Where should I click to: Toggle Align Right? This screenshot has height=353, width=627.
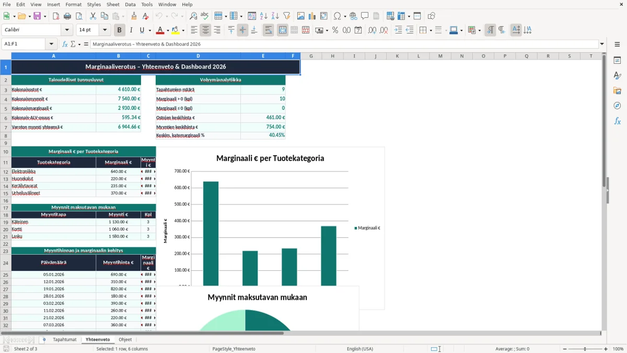point(217,30)
